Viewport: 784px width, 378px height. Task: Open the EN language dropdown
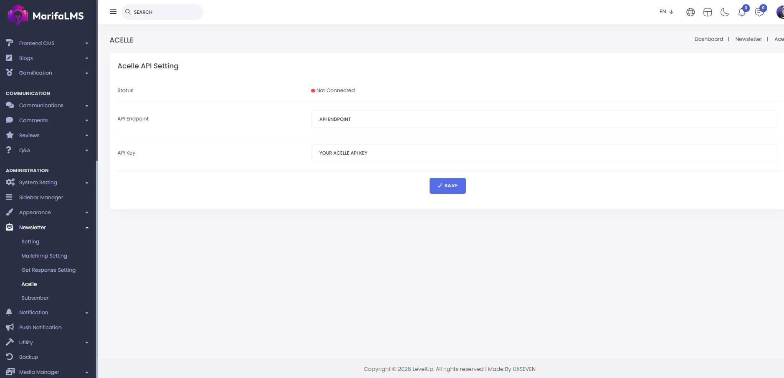(x=666, y=12)
